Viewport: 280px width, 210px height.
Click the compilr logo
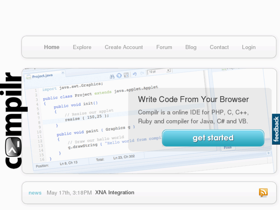pyautogui.click(x=14, y=120)
